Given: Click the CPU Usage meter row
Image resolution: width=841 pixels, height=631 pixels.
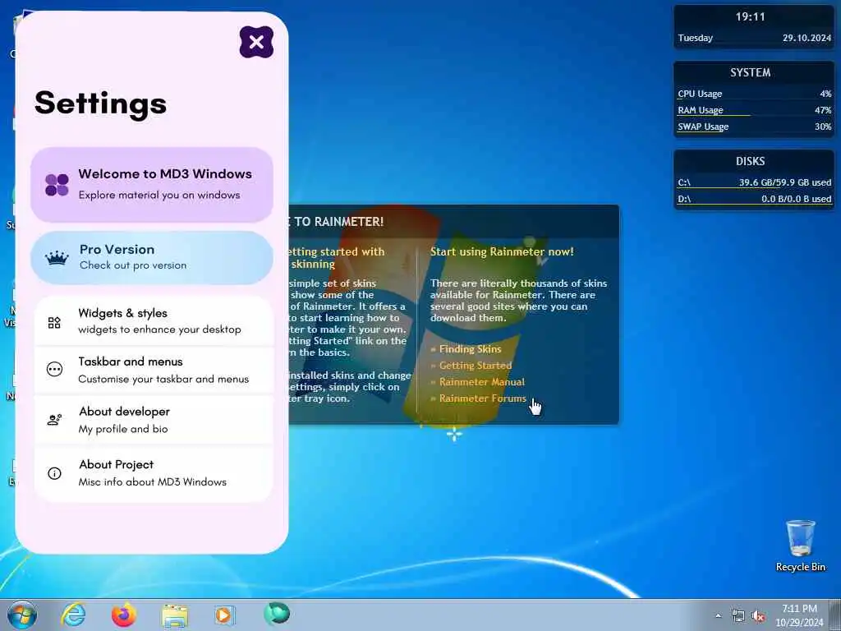Looking at the screenshot, I should pyautogui.click(x=754, y=94).
